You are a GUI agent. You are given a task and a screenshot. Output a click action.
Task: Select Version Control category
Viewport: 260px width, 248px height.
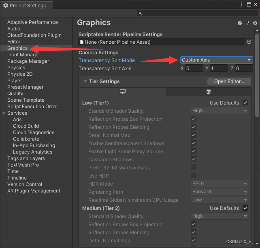pos(25,184)
